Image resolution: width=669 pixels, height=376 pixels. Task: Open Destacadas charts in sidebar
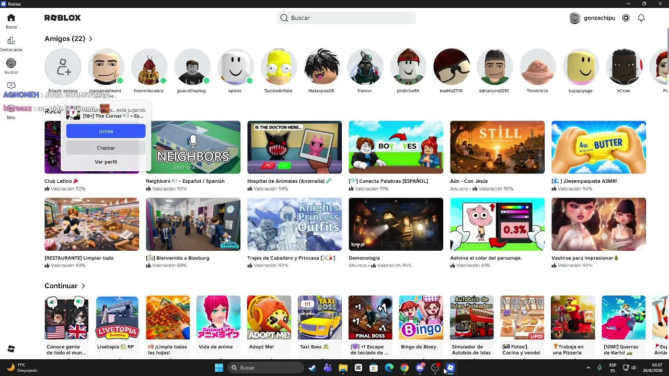(x=11, y=44)
